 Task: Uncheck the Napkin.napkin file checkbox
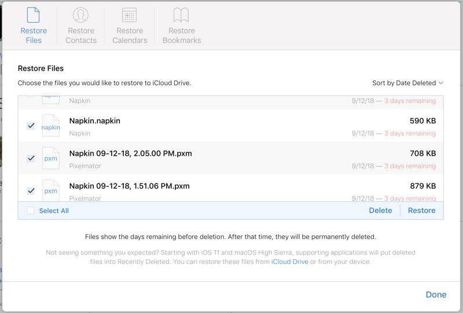[x=31, y=126]
